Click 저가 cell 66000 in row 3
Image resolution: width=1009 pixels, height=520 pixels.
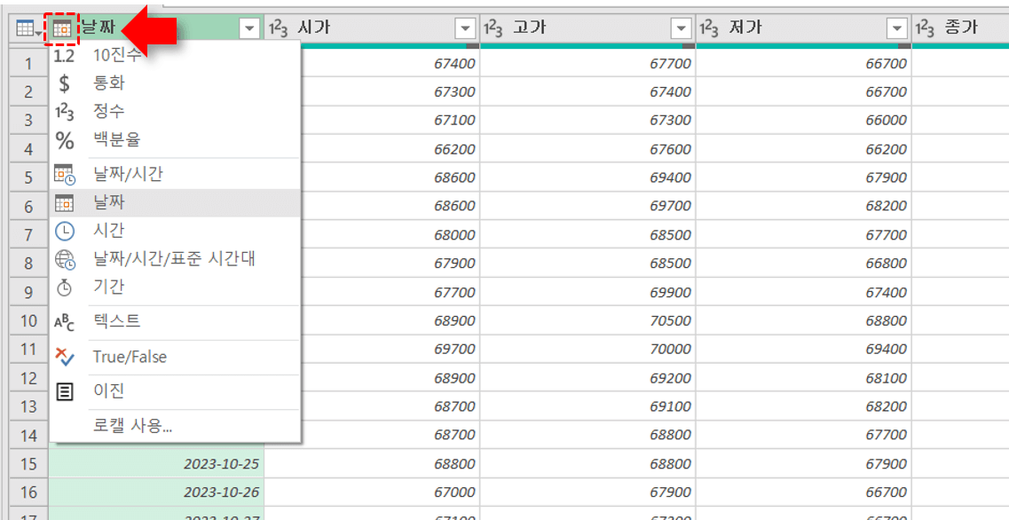[804, 121]
